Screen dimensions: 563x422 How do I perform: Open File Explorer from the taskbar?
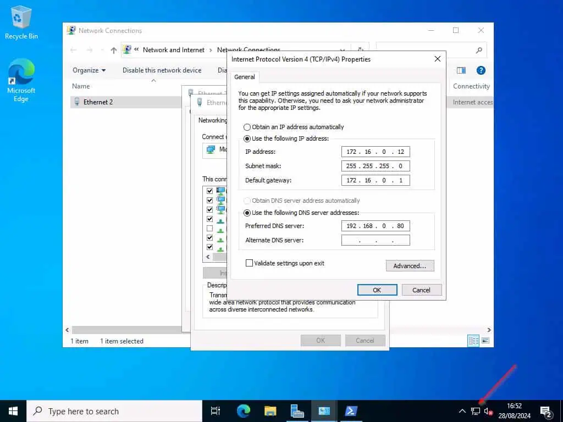(270, 411)
